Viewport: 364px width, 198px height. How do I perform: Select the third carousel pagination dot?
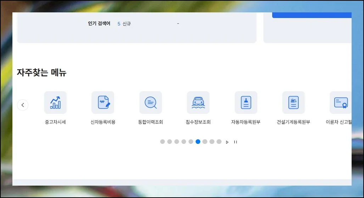pyautogui.click(x=177, y=142)
